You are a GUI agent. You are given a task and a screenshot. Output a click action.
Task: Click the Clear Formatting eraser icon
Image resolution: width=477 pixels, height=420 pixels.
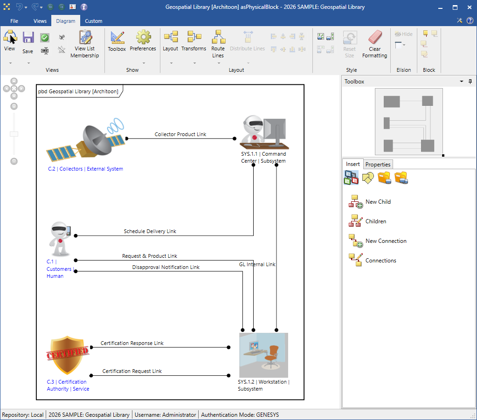tap(374, 37)
